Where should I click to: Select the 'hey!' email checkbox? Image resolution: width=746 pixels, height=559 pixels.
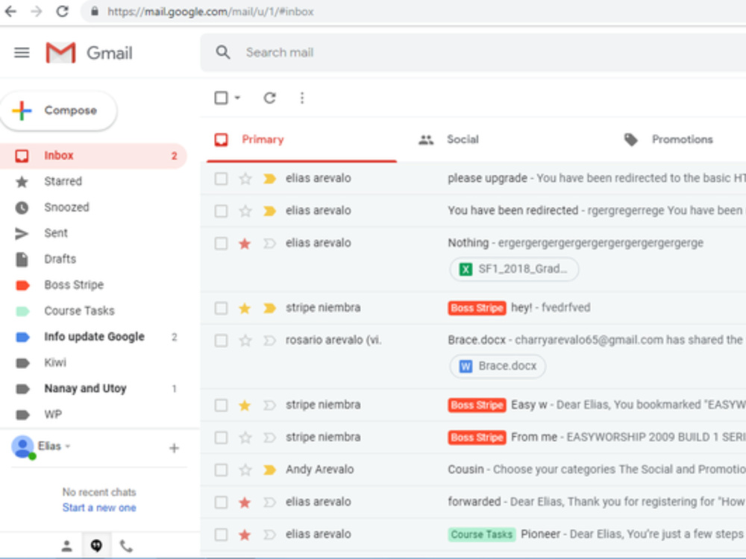click(221, 308)
